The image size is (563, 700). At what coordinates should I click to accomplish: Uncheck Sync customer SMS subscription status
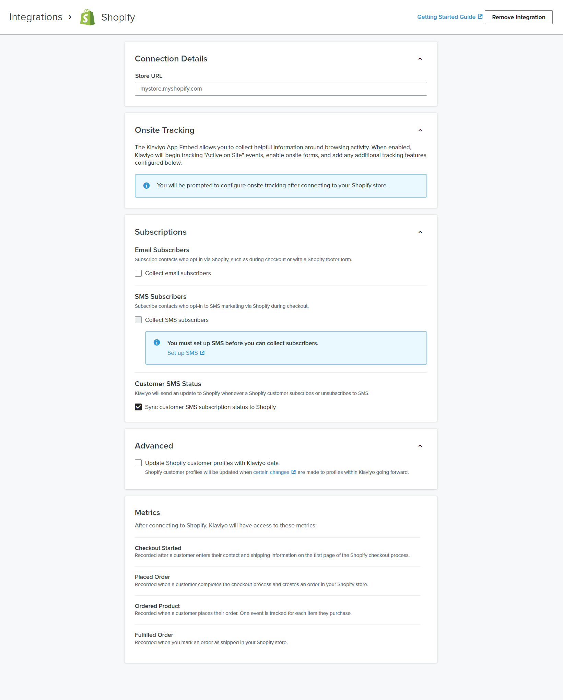tap(138, 407)
